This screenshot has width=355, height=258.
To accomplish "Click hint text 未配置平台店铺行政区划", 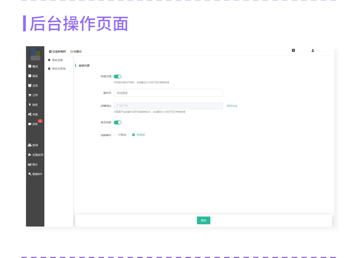I will tap(149, 112).
